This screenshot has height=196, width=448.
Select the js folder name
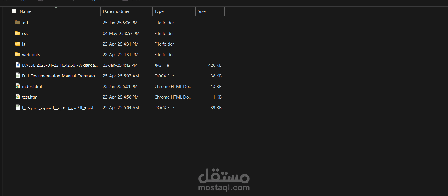coord(24,44)
